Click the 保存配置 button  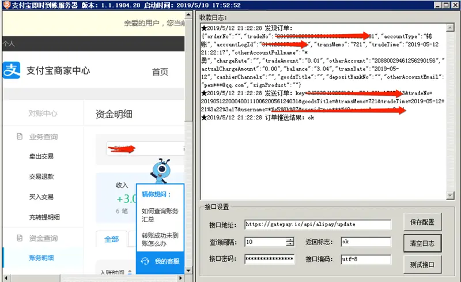[422, 222]
